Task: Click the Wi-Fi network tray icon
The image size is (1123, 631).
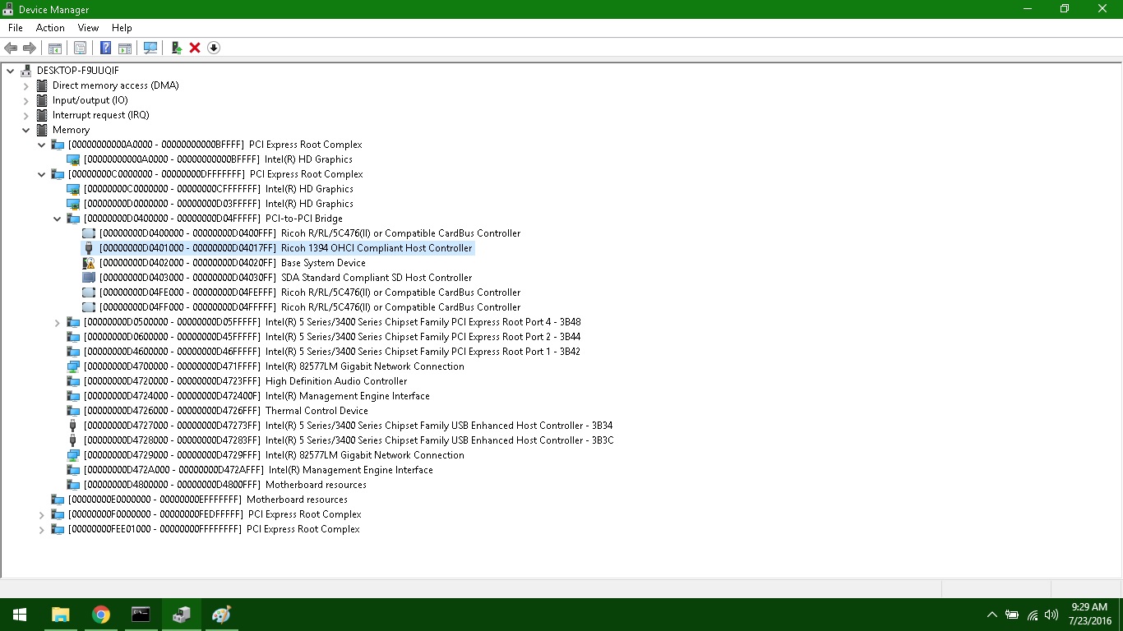Action: [x=1033, y=615]
